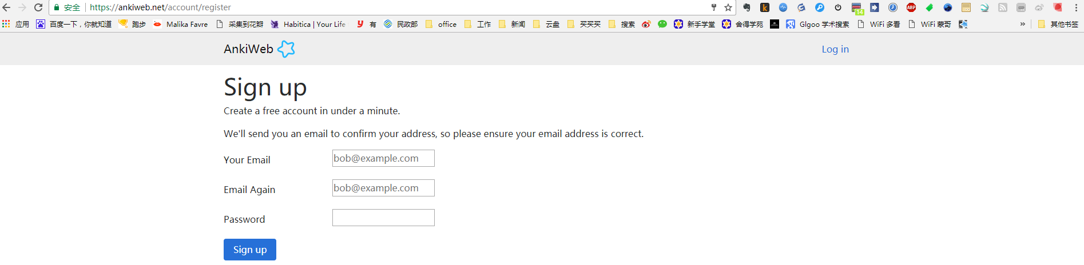Click the AdBlock Plus ABP icon

[x=911, y=7]
